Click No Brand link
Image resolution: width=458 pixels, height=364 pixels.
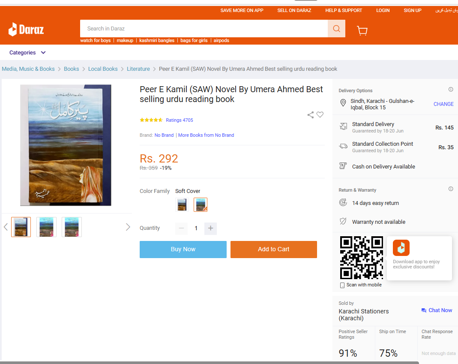tap(164, 135)
